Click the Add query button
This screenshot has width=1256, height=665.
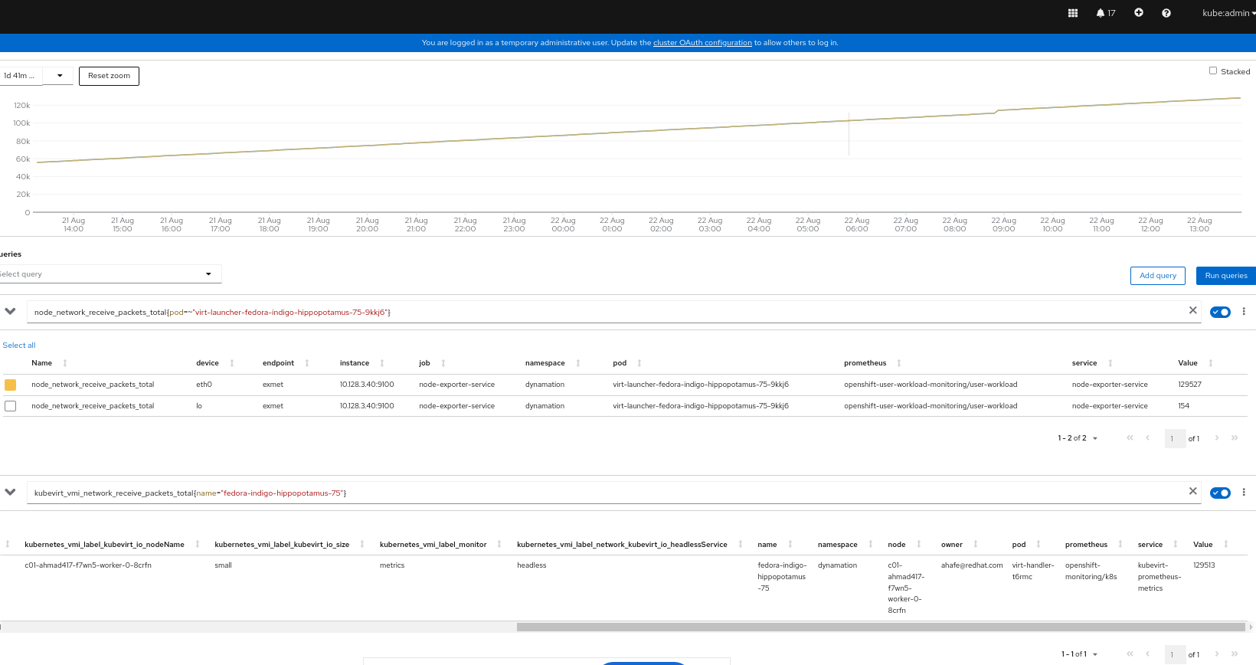[x=1157, y=276]
